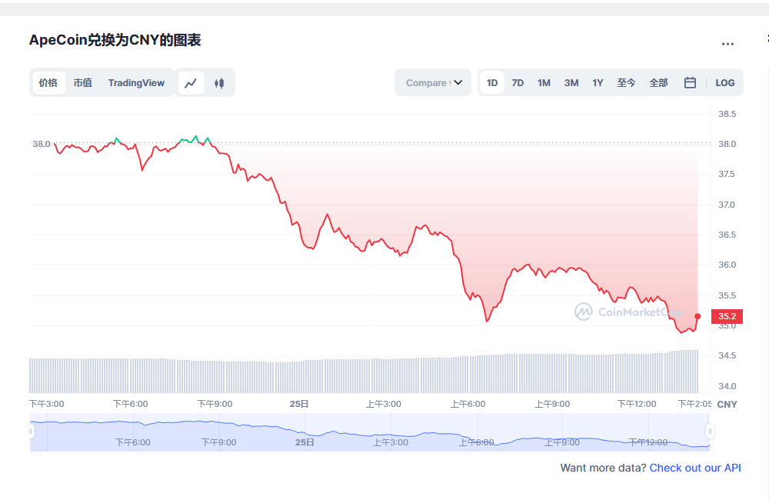Click the 36.5 label on the price axis
The image size is (769, 500).
tap(727, 235)
